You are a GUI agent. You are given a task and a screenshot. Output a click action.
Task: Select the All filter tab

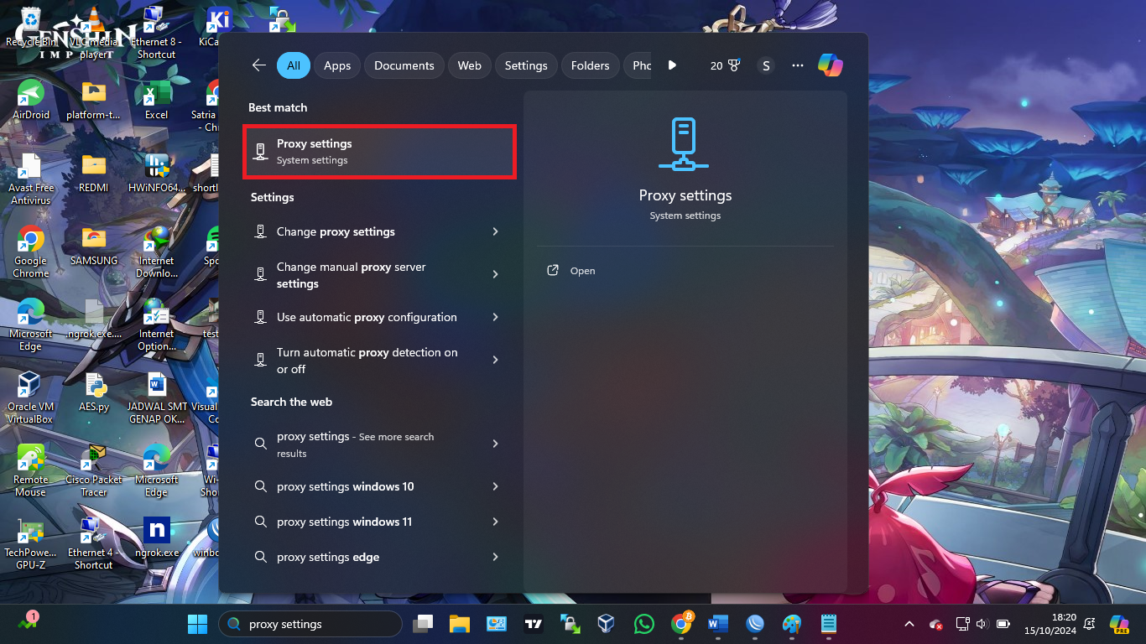point(294,65)
